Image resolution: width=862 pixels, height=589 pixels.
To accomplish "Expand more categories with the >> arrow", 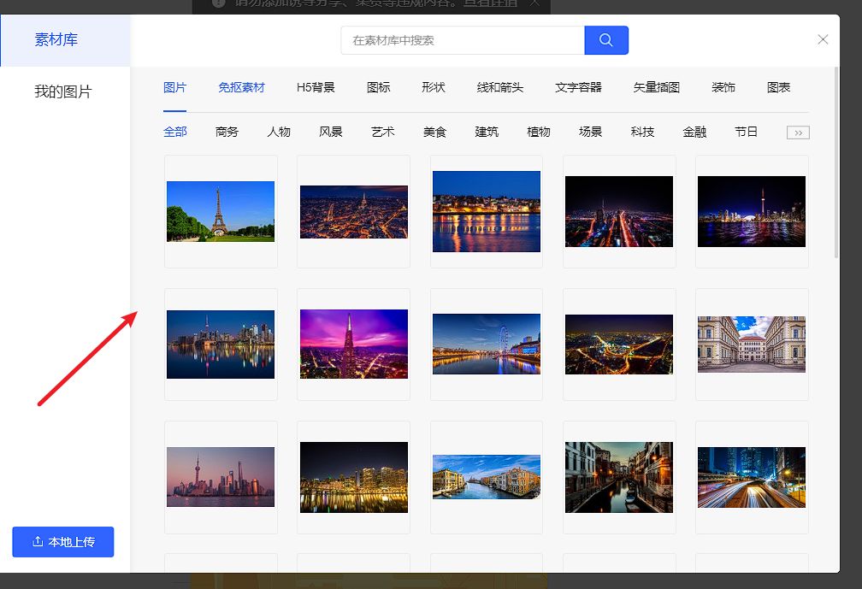I will pos(798,133).
